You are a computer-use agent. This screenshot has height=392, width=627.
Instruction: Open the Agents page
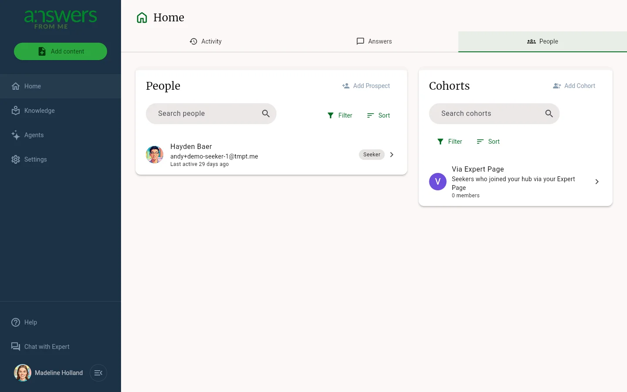tap(61, 135)
